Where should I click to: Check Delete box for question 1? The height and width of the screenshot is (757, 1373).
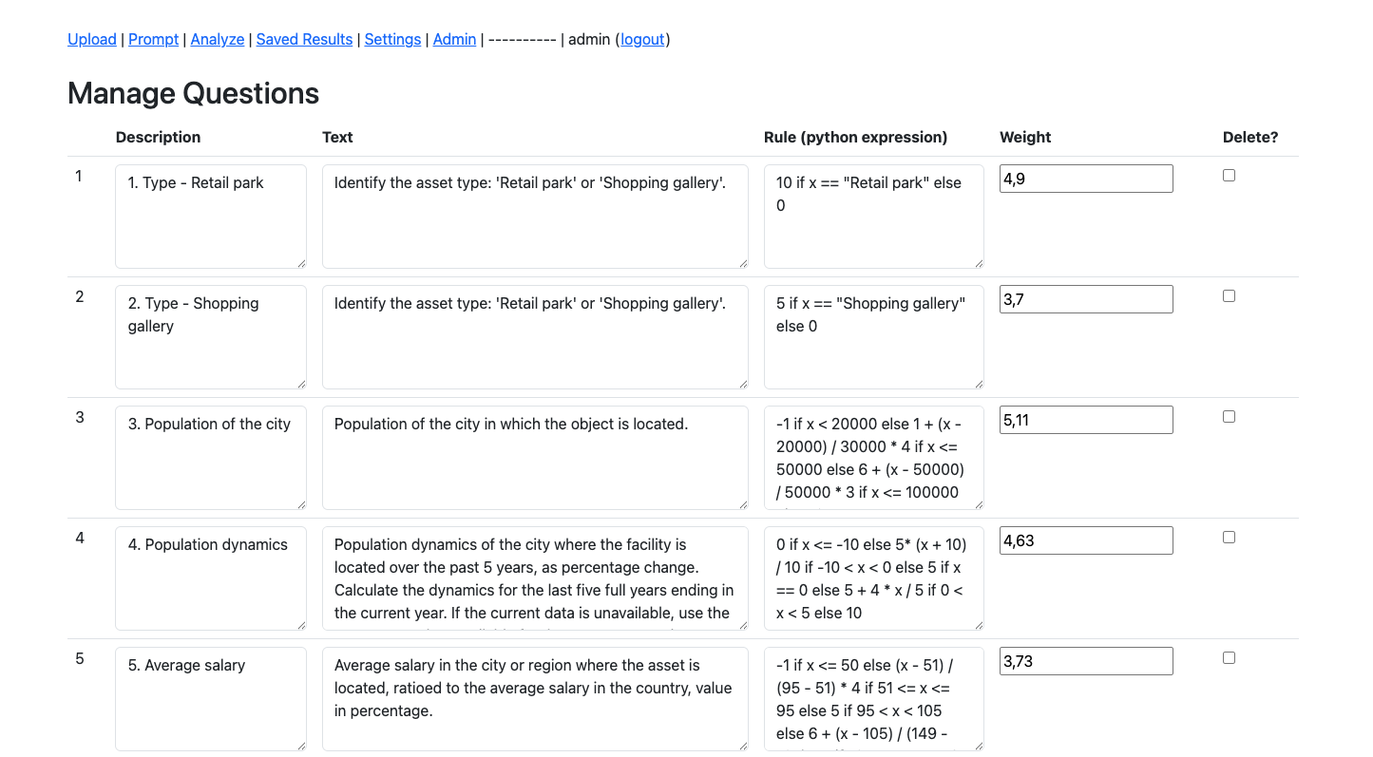point(1229,176)
